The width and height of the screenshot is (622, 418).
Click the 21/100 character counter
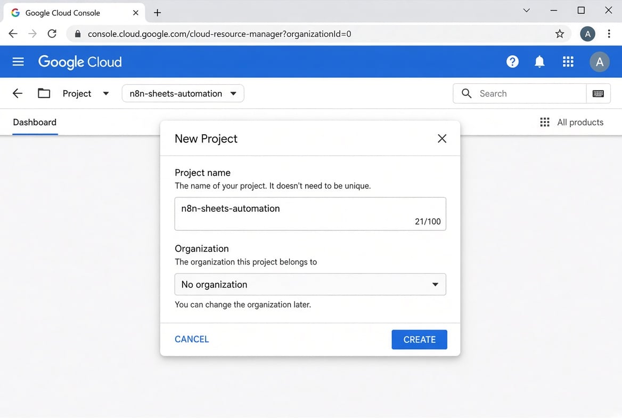(428, 222)
